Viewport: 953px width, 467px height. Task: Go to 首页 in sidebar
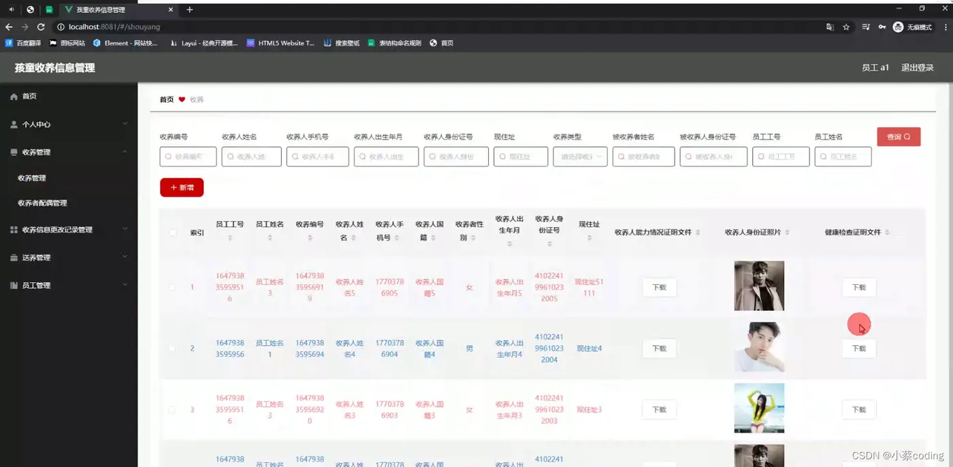click(29, 97)
